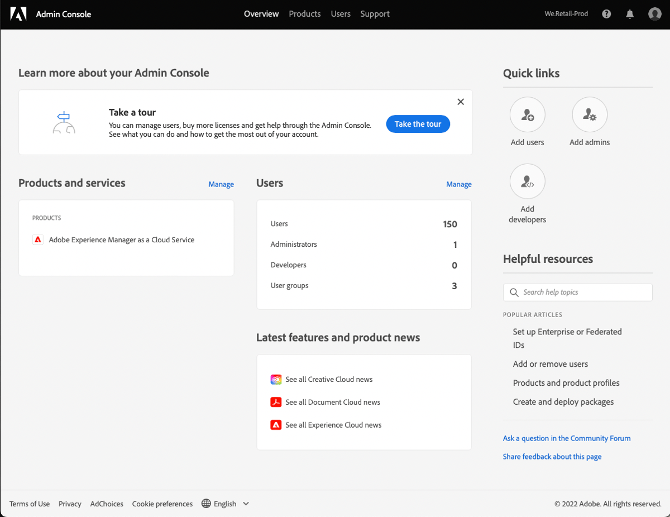This screenshot has height=517, width=670.
Task: Check notifications via the bell icon
Action: pos(630,13)
